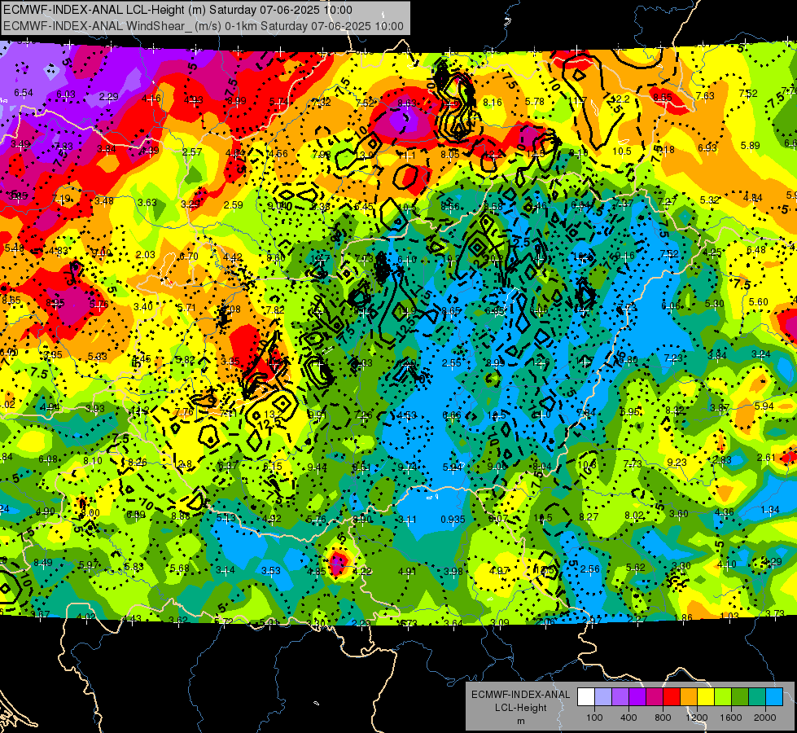
Task: Click the map value '9.74'
Action: coord(407,467)
